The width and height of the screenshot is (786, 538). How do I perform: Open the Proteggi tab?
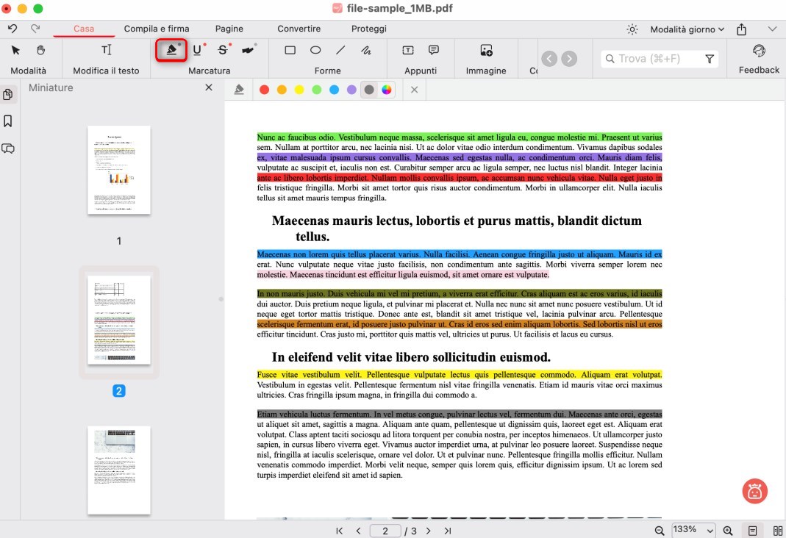click(x=368, y=29)
